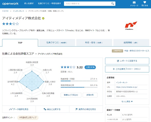Open 中途・新卒のスカウトサービス link
The width and height of the screenshot is (151, 122).
[137, 51]
